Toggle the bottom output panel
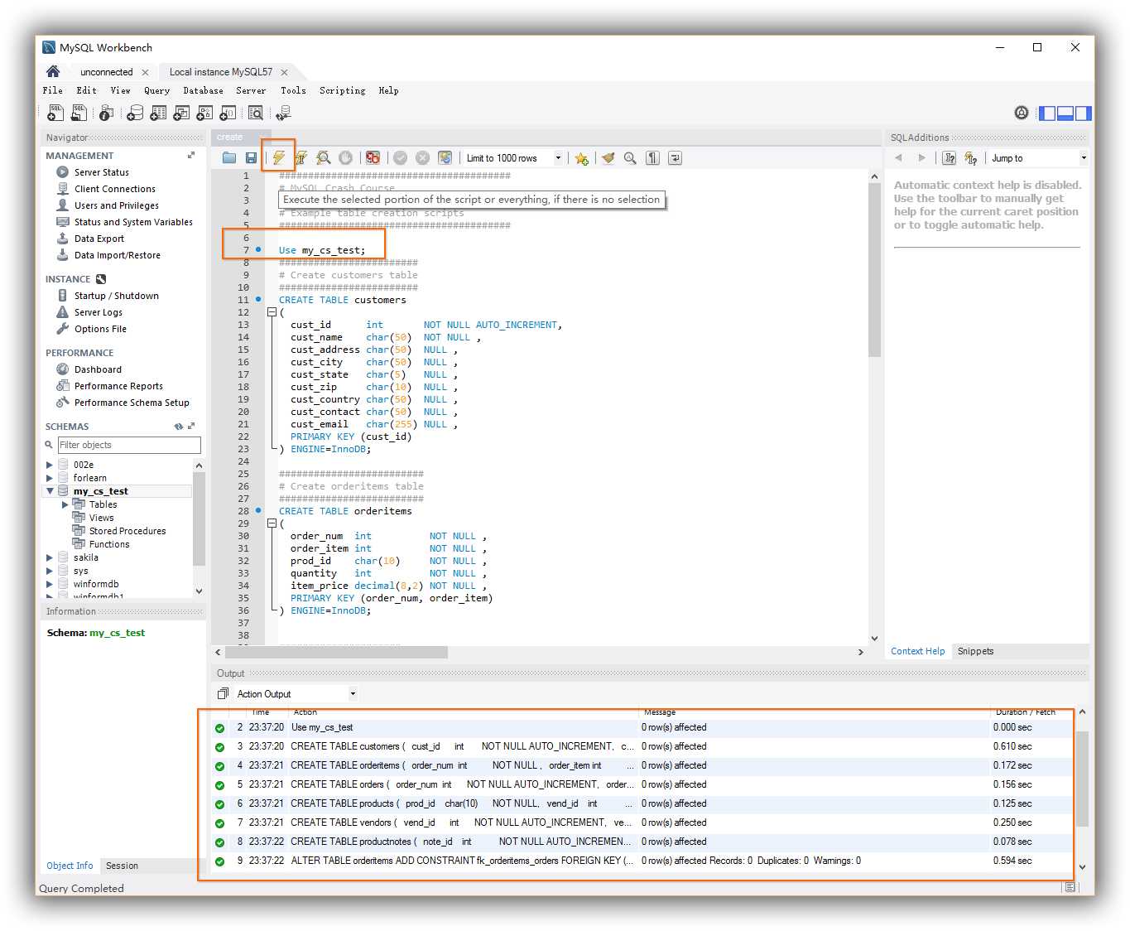 pos(1065,113)
